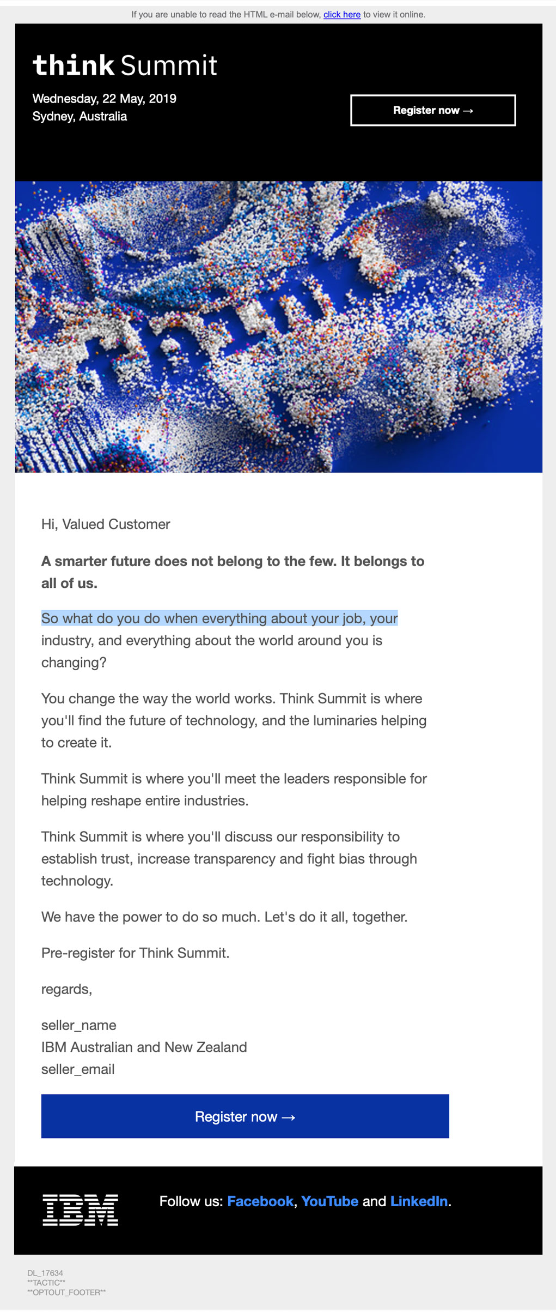Click the blue particle hero image
This screenshot has width=556, height=1312.
[x=278, y=327]
